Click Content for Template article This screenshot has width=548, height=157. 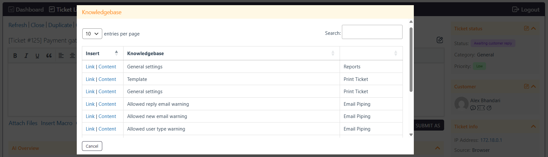click(x=107, y=79)
